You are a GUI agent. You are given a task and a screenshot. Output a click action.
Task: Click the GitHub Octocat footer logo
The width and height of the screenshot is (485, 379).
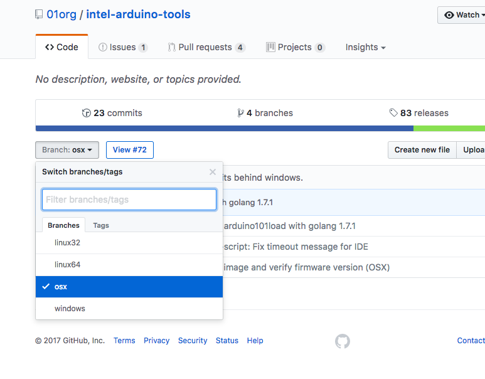343,341
